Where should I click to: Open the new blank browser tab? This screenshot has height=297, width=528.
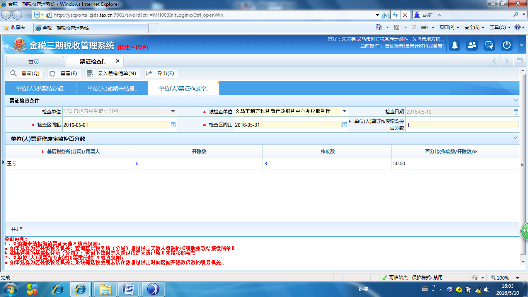click(154, 28)
